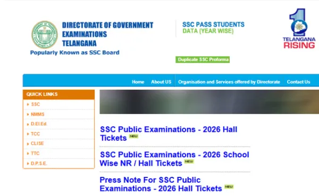Click the arrow bullet beside D.El.Ed.
This screenshot has width=319, height=196.
28,124
